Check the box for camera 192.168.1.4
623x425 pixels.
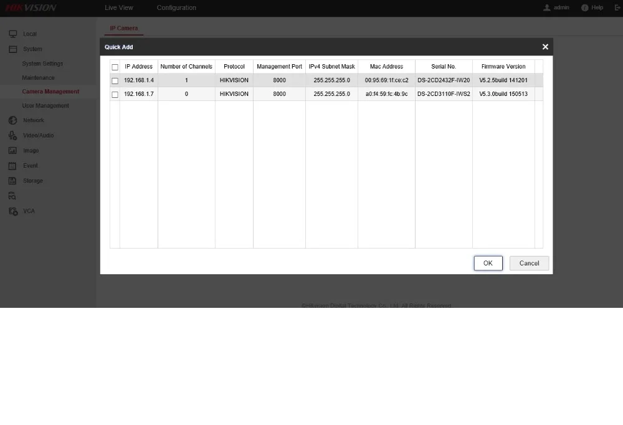(115, 81)
